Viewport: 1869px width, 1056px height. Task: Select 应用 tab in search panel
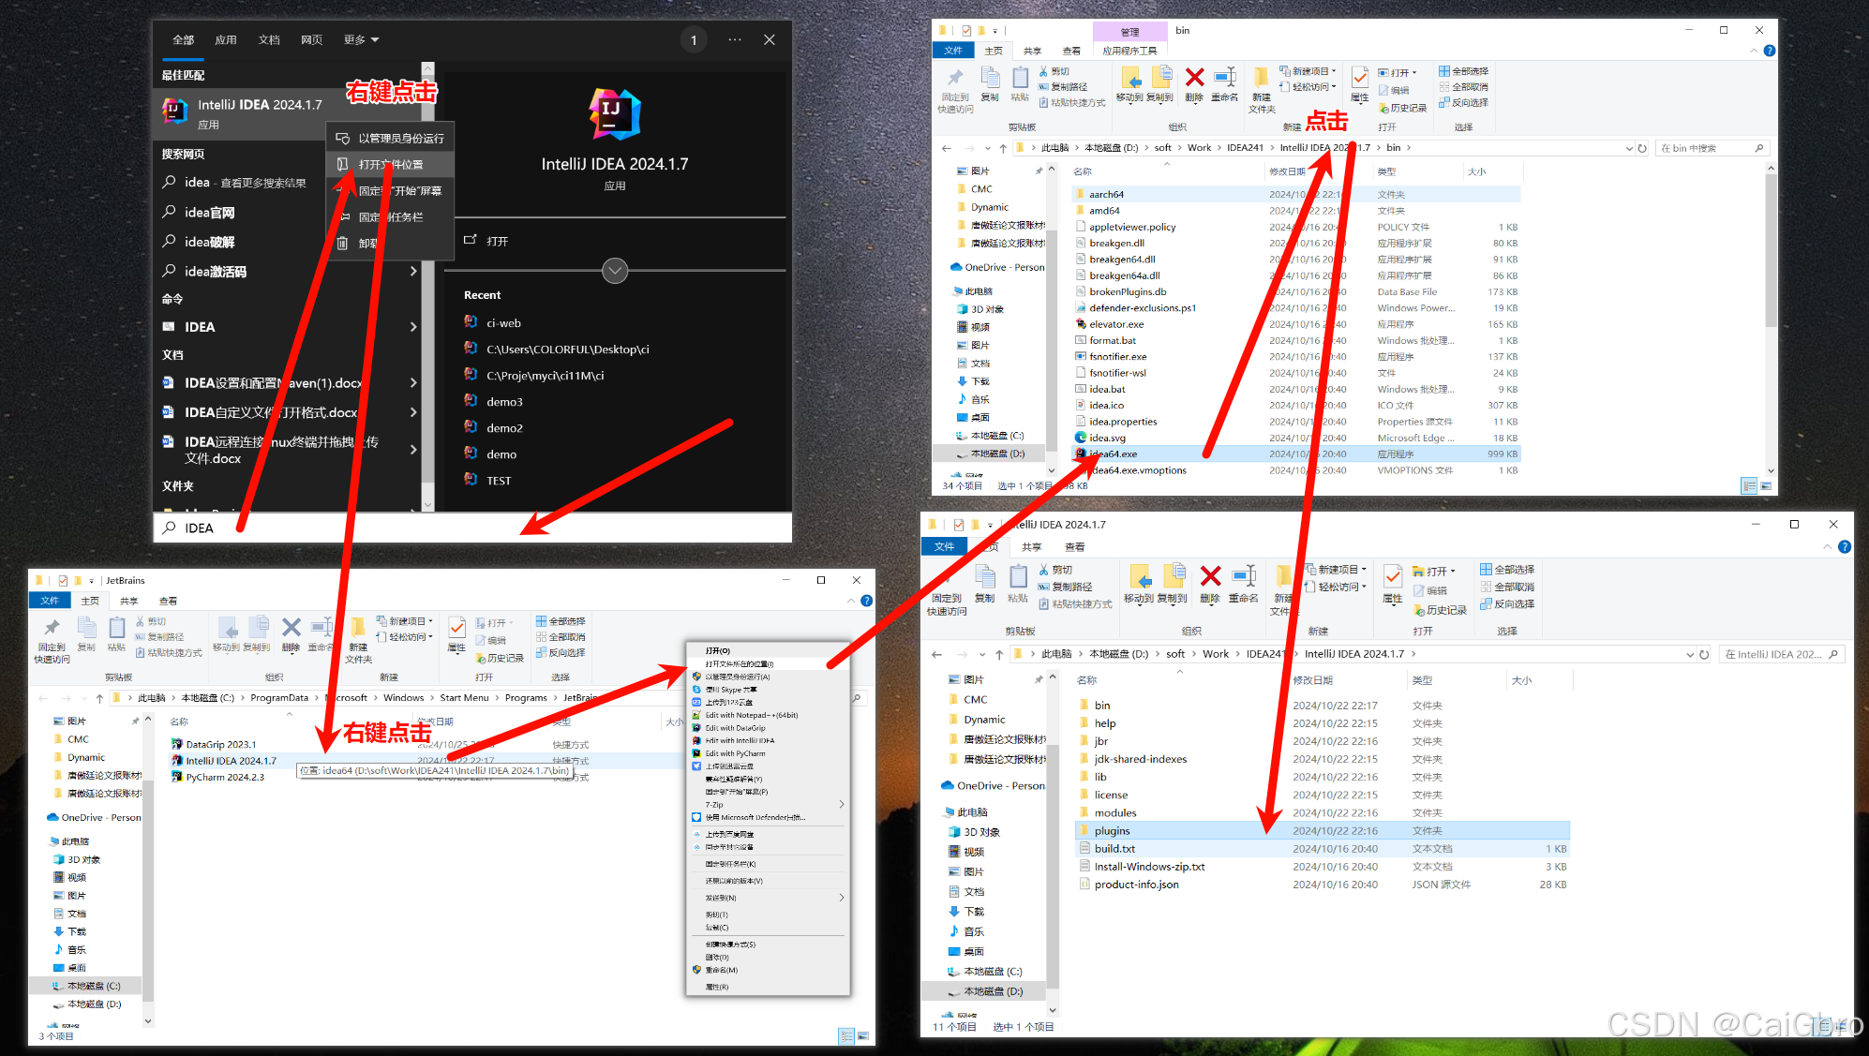click(x=226, y=39)
